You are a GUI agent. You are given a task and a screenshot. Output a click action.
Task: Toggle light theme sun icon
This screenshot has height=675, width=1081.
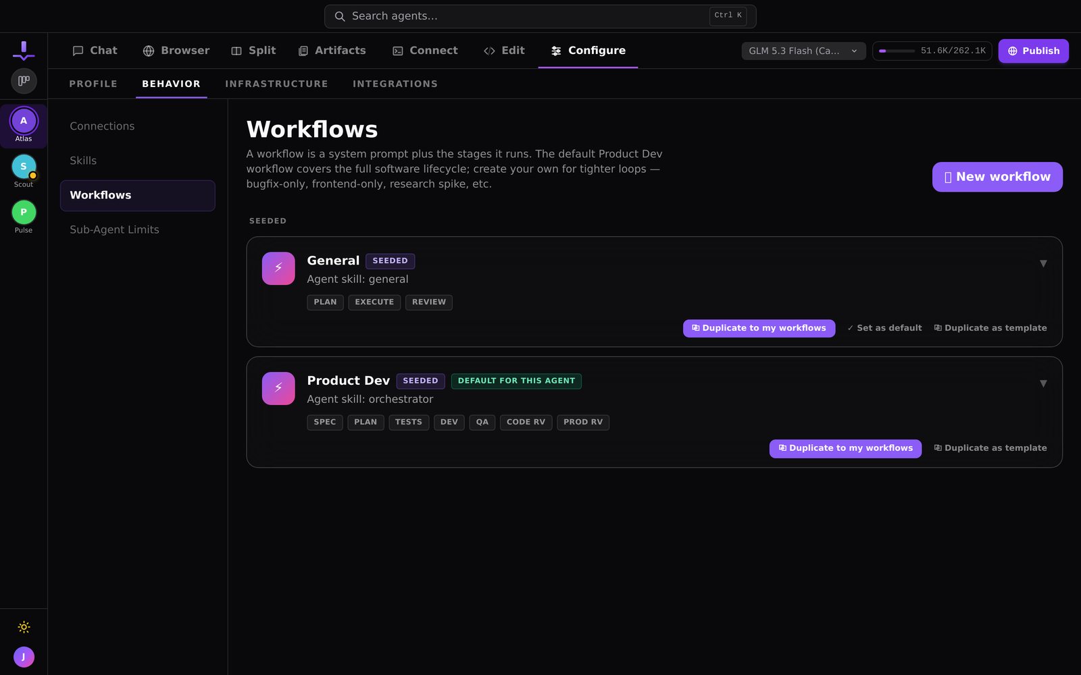[x=24, y=627]
